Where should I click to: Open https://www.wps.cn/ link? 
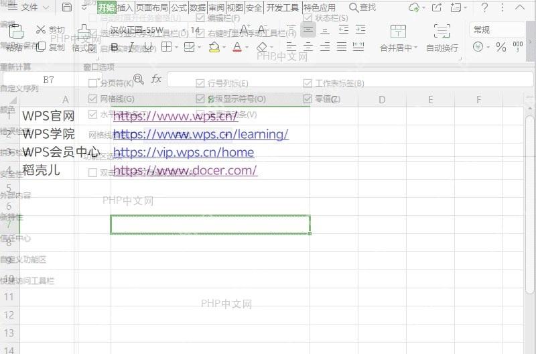pos(176,116)
